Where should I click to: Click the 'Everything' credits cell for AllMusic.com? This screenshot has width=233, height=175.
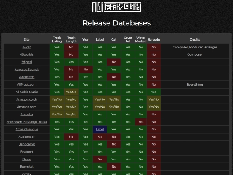[x=195, y=84]
